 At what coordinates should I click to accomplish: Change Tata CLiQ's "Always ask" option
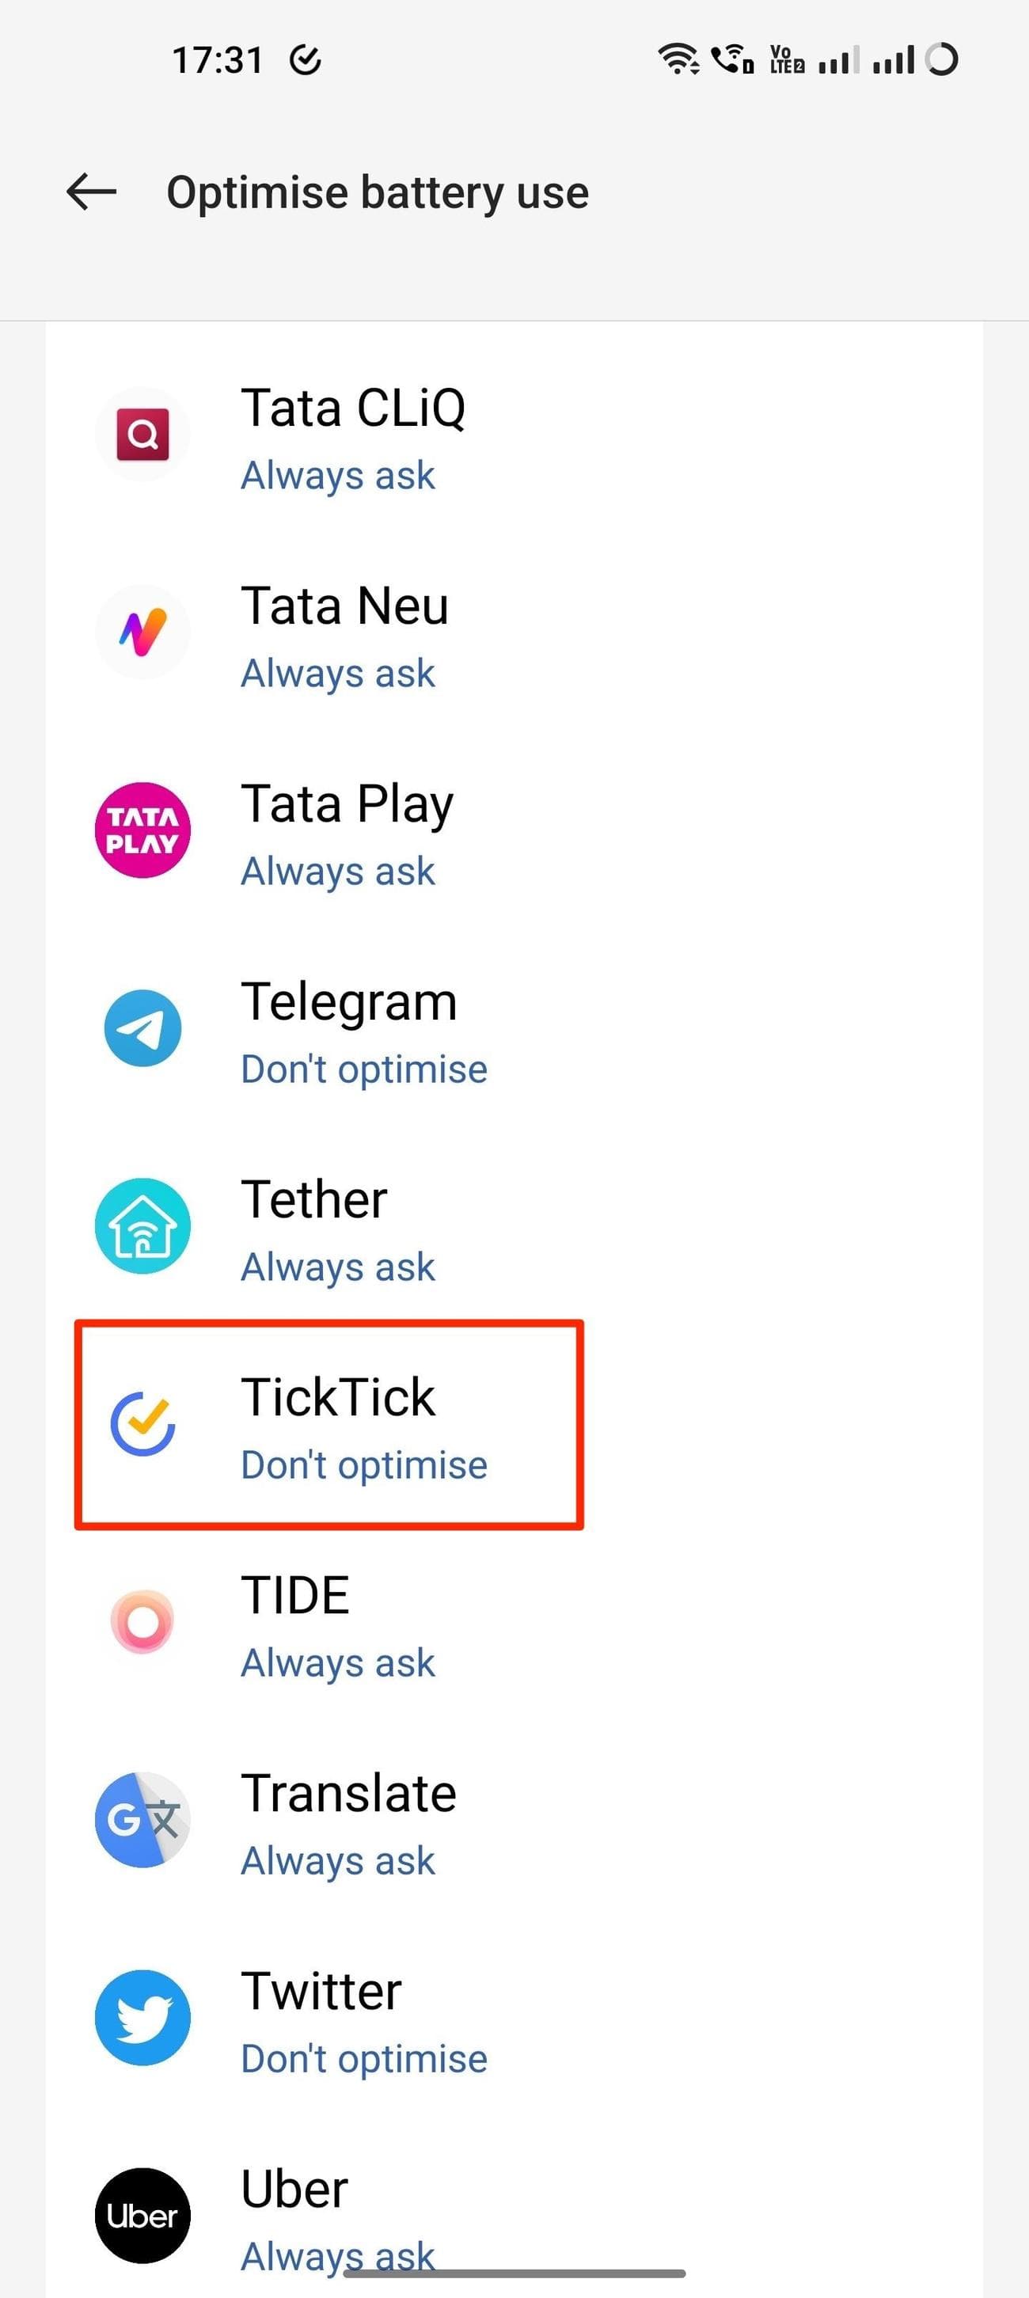(338, 476)
